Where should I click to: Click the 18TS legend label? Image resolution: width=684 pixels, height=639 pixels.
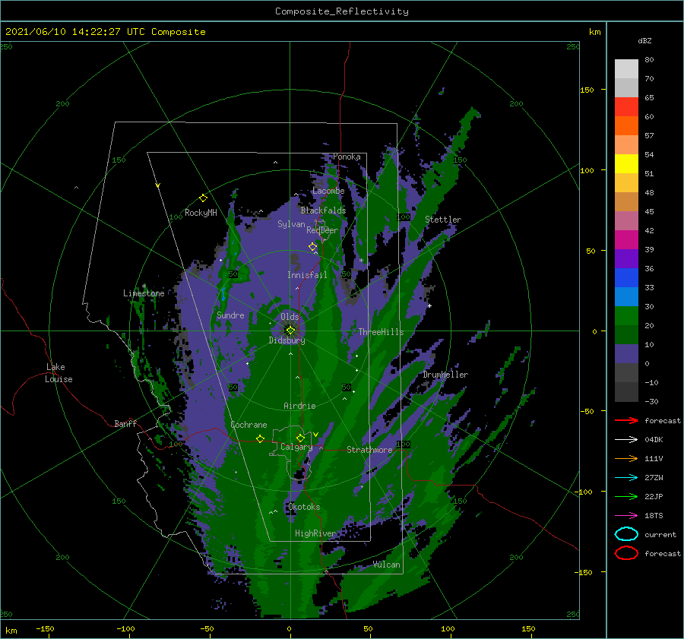pyautogui.click(x=654, y=516)
